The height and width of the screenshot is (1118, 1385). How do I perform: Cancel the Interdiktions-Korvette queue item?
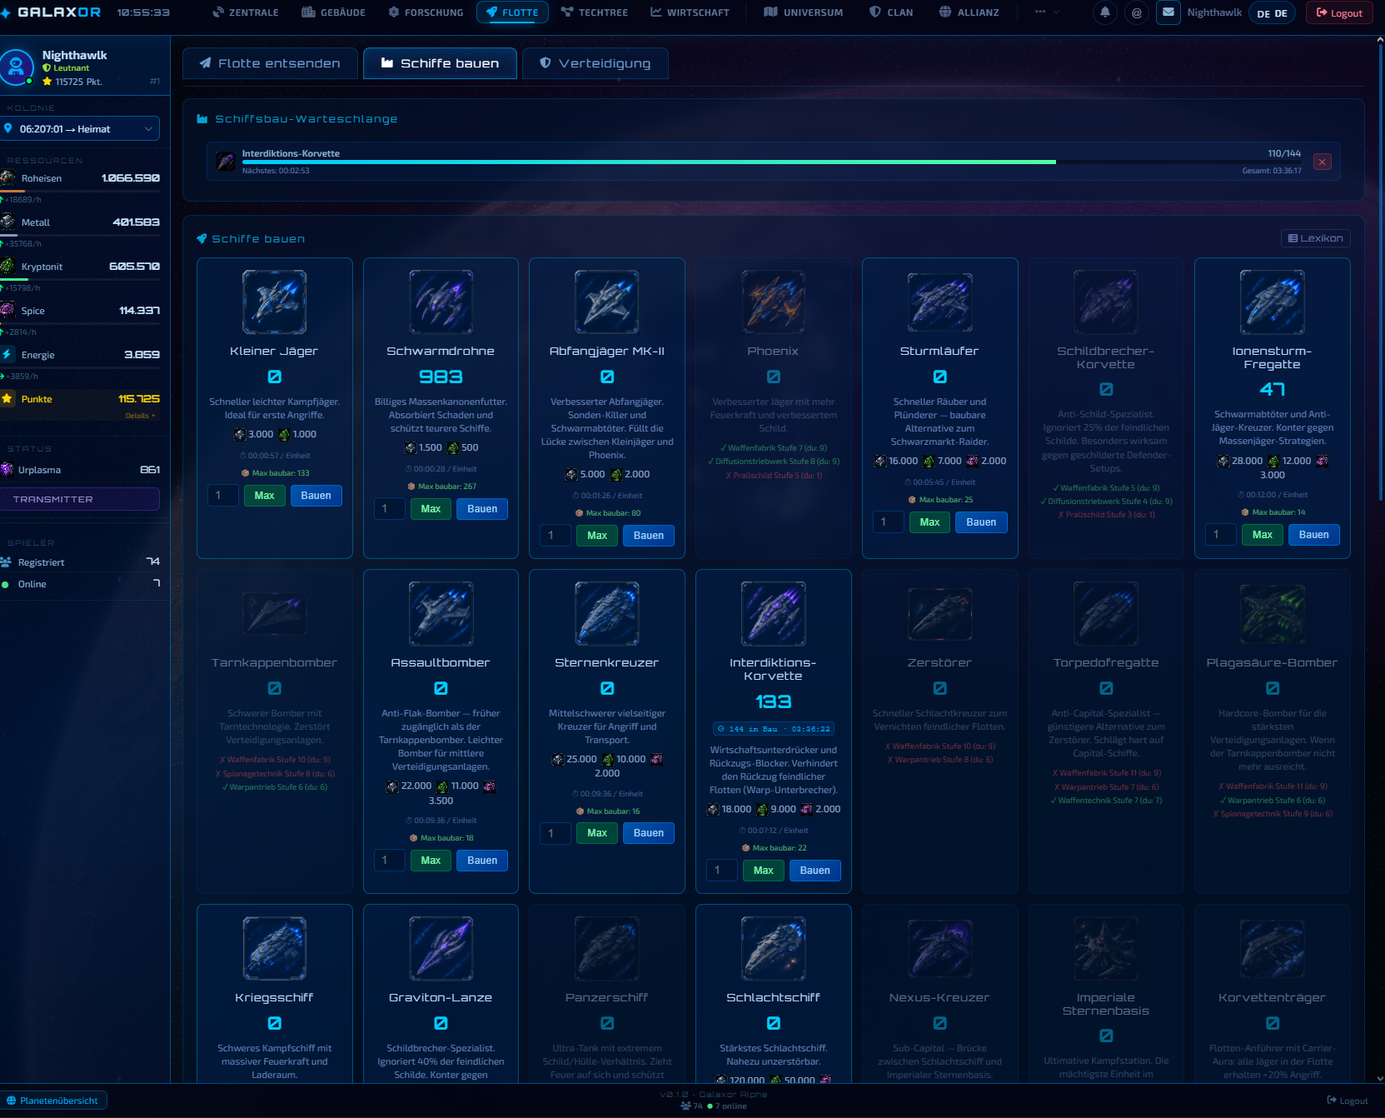pos(1322,162)
